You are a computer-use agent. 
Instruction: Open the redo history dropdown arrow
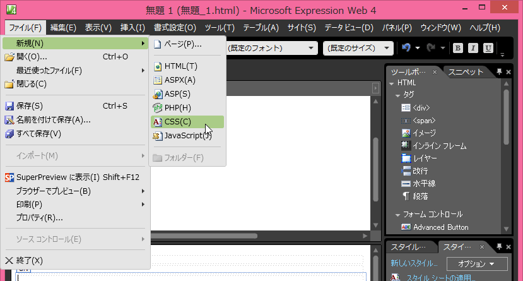coord(443,48)
